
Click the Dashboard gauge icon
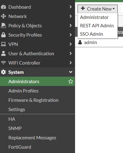[3, 7]
